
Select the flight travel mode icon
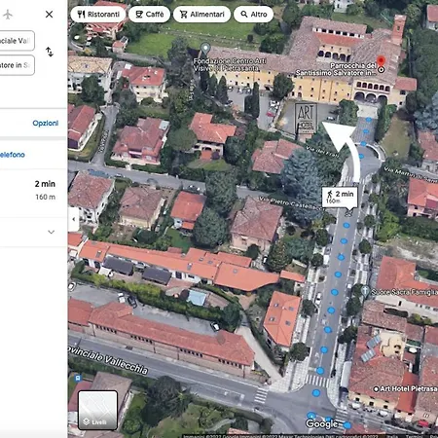pos(8,15)
